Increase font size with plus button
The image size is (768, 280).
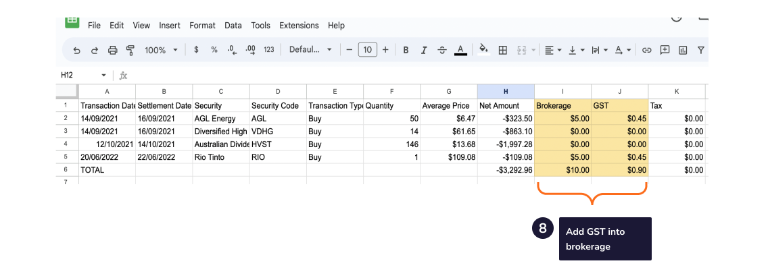pyautogui.click(x=385, y=50)
